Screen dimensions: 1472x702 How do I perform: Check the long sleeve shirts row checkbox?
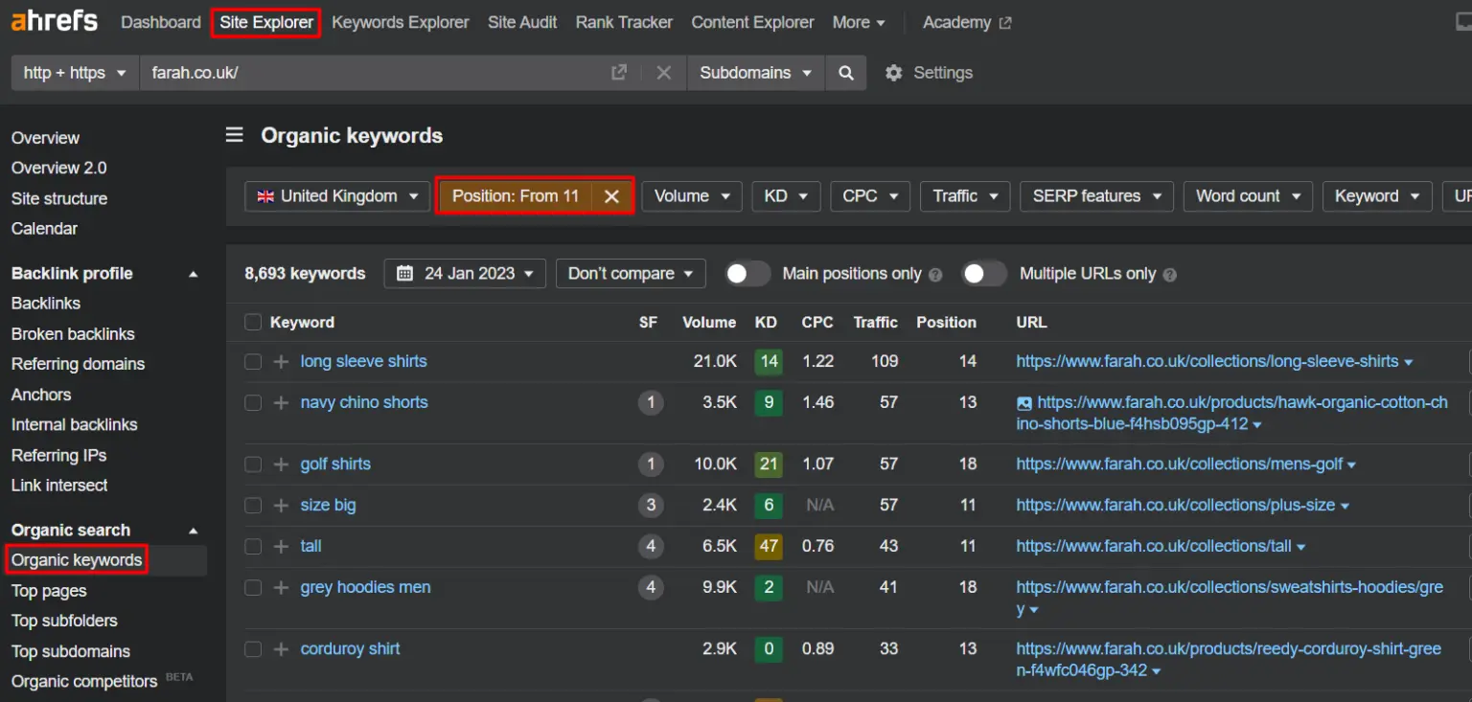[253, 362]
